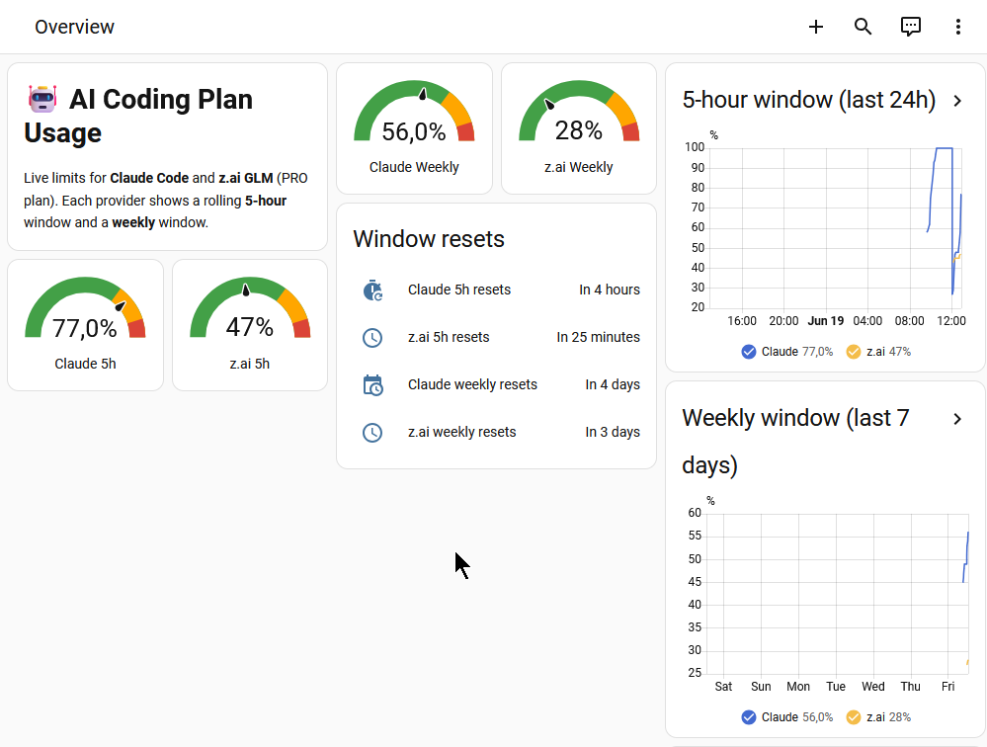Click the 'AI Coding Plan Usage' heading
This screenshot has width=987, height=747.
click(x=138, y=116)
